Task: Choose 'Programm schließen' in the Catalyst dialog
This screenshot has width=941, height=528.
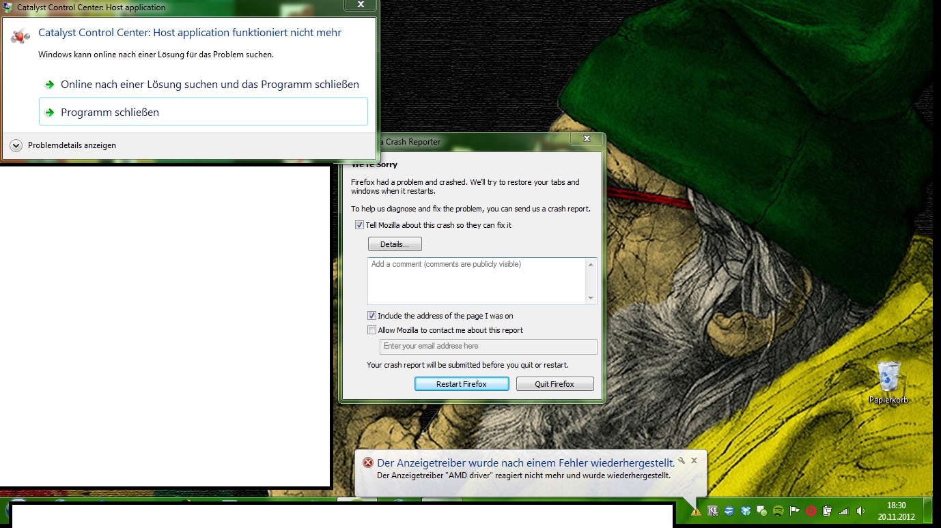Action: click(203, 112)
